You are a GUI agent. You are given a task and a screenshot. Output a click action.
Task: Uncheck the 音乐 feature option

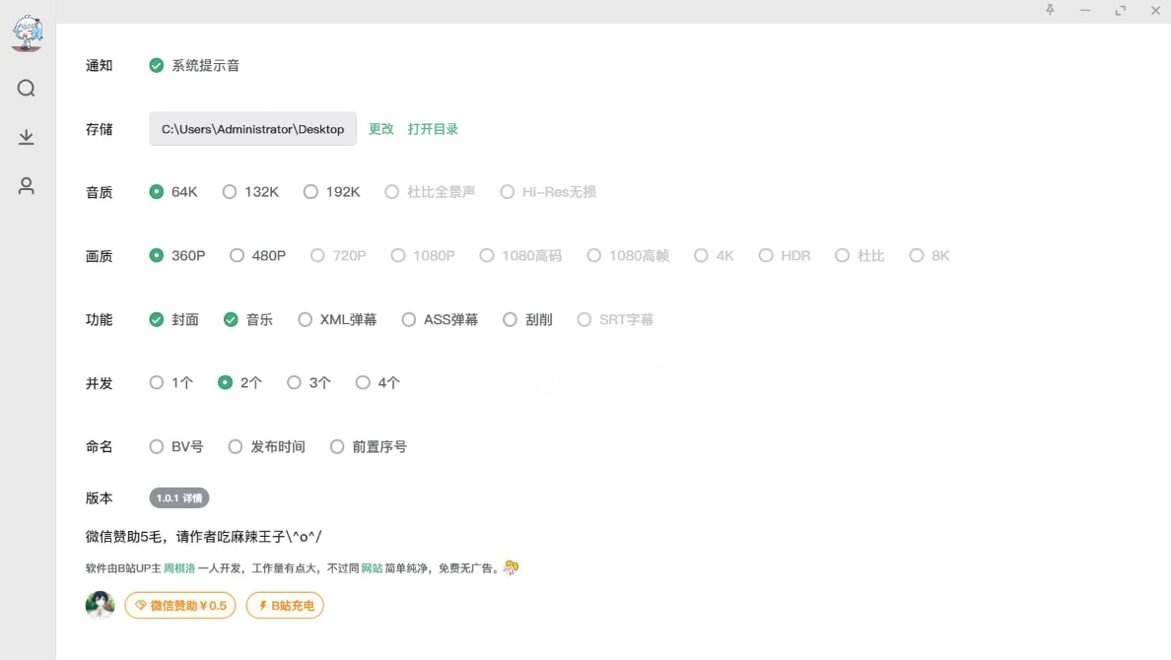[231, 319]
